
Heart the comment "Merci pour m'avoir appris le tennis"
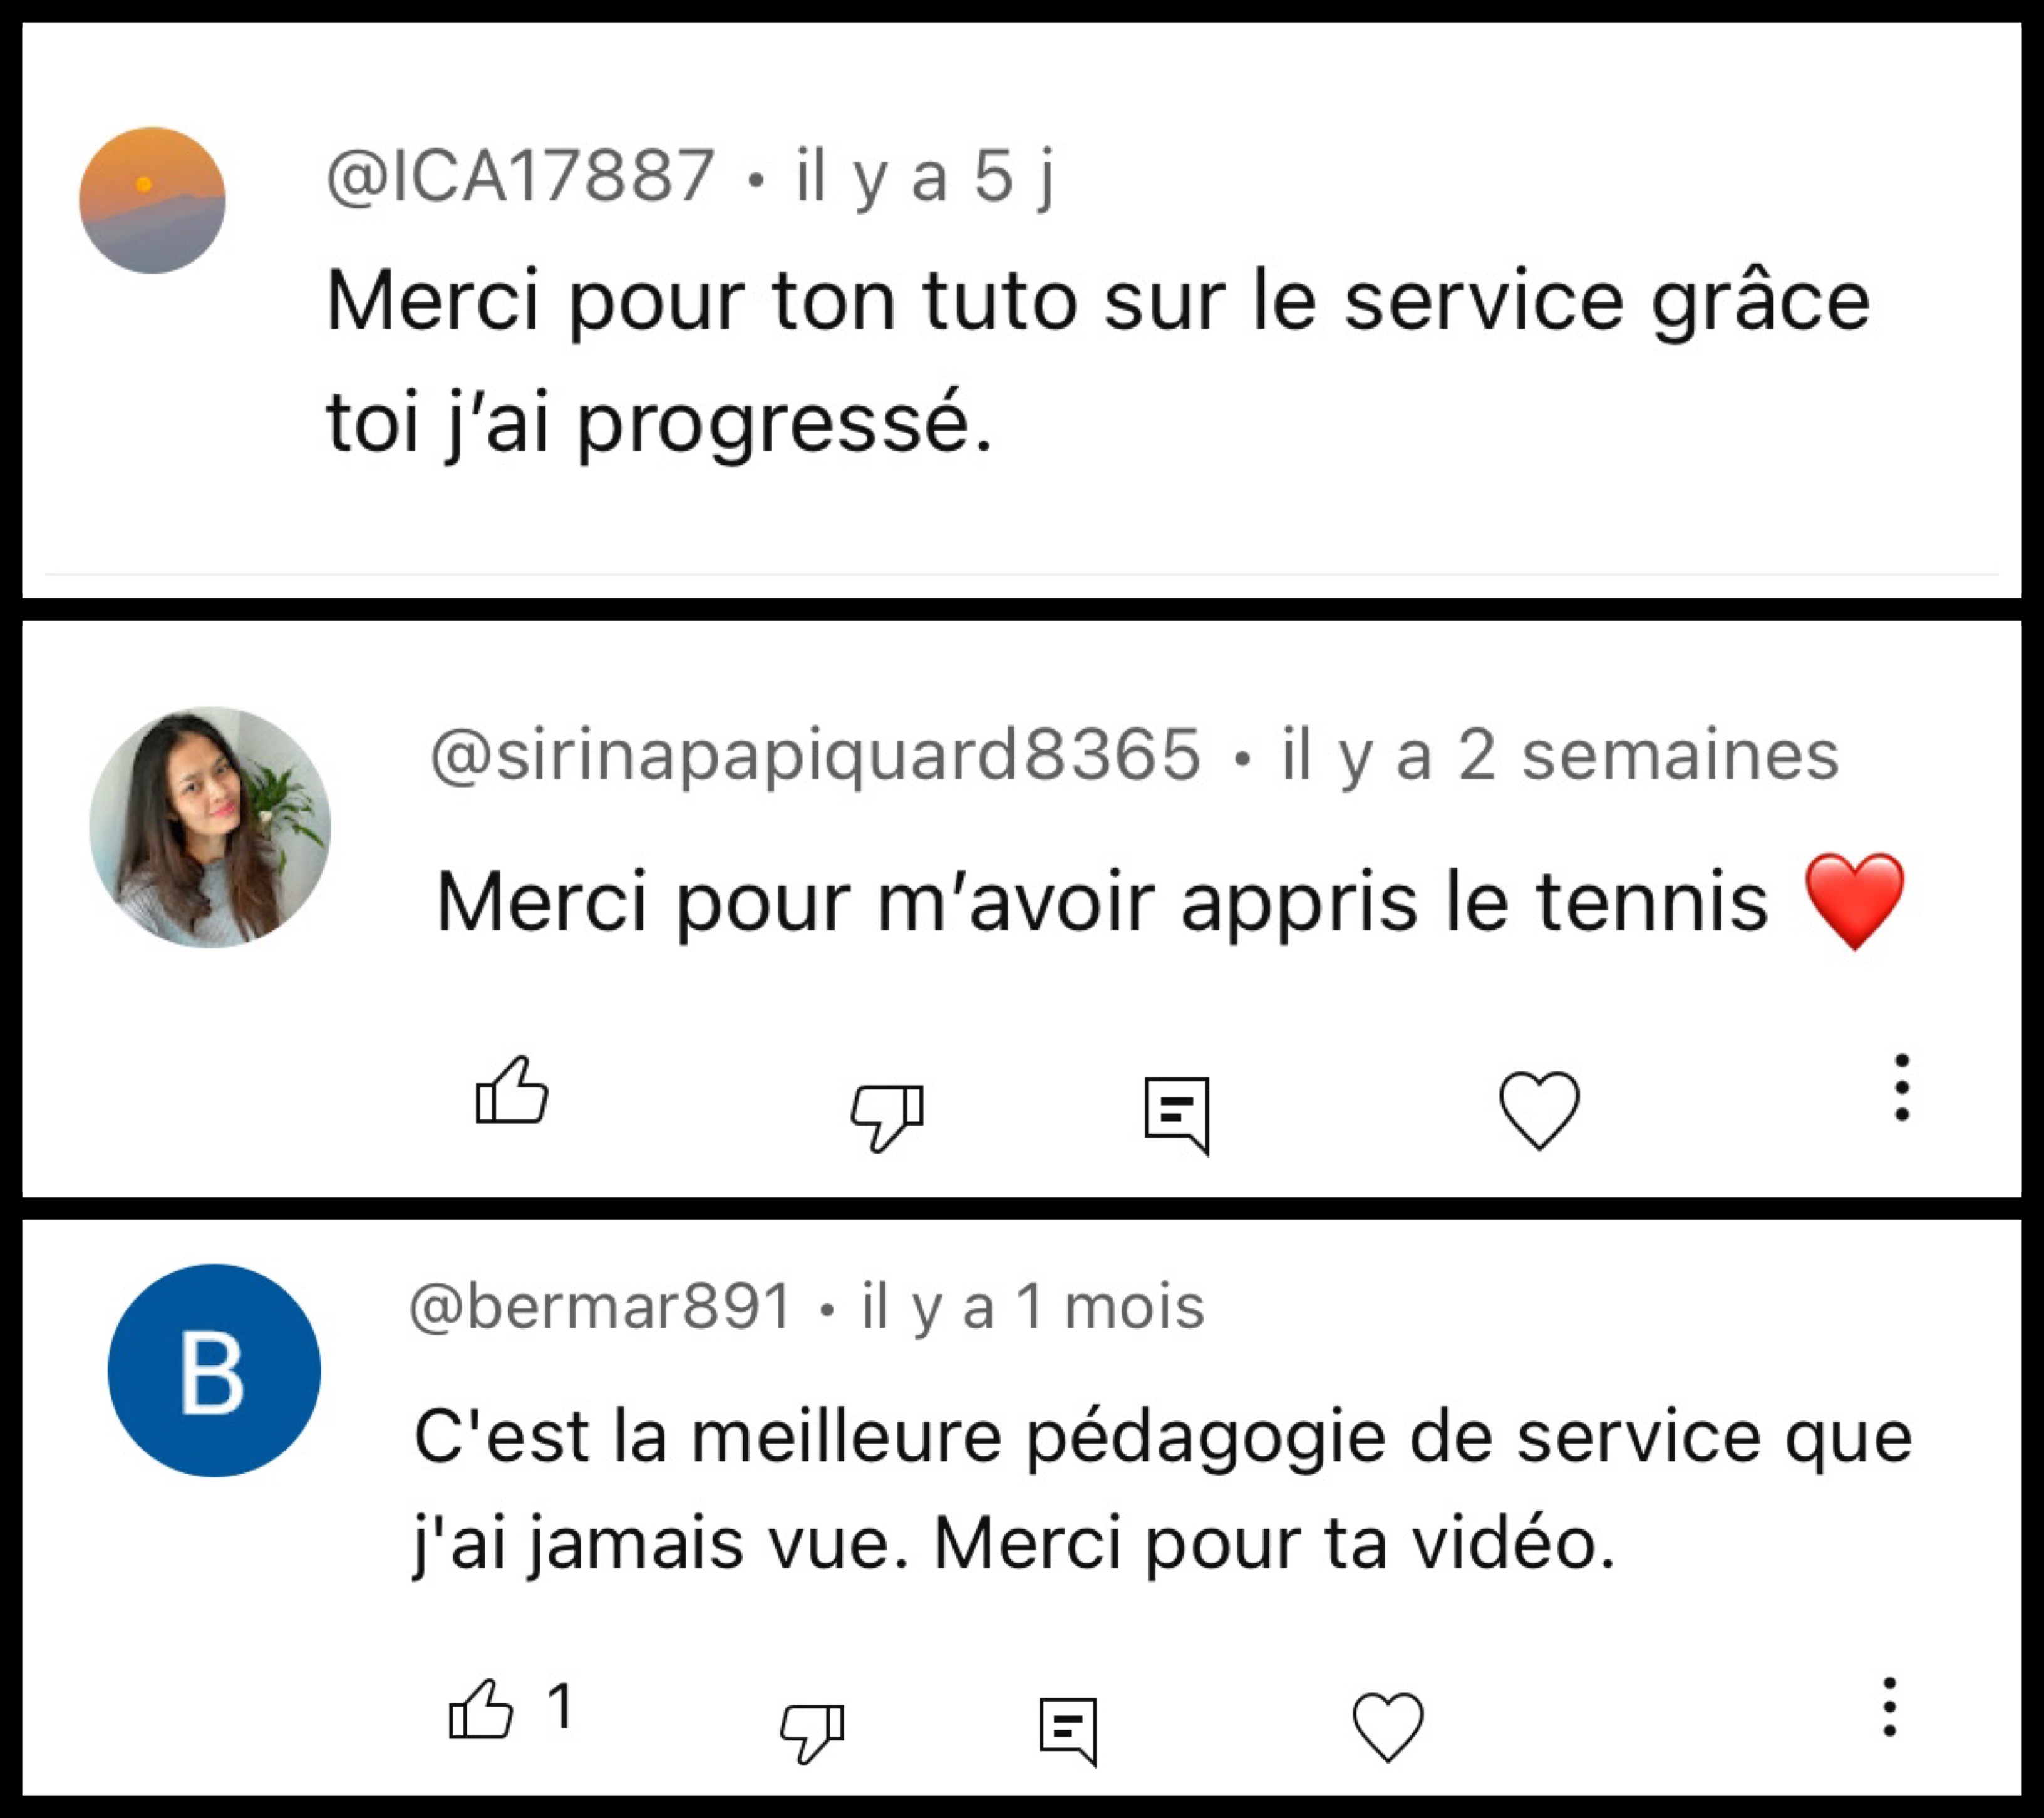(1539, 1109)
